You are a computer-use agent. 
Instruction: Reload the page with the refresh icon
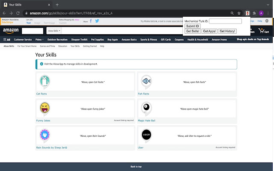(x=18, y=13)
